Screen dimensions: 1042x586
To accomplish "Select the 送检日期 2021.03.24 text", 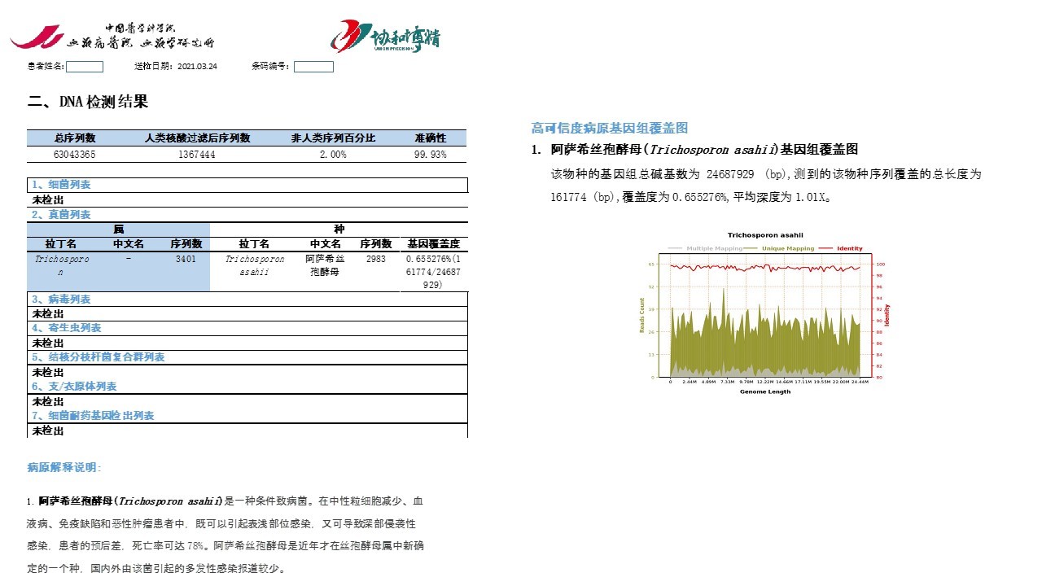I will point(175,67).
